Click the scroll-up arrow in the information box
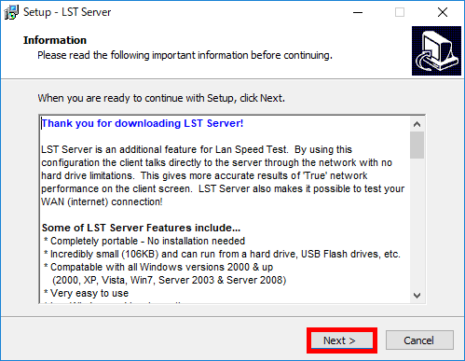The height and width of the screenshot is (361, 465). (x=417, y=124)
